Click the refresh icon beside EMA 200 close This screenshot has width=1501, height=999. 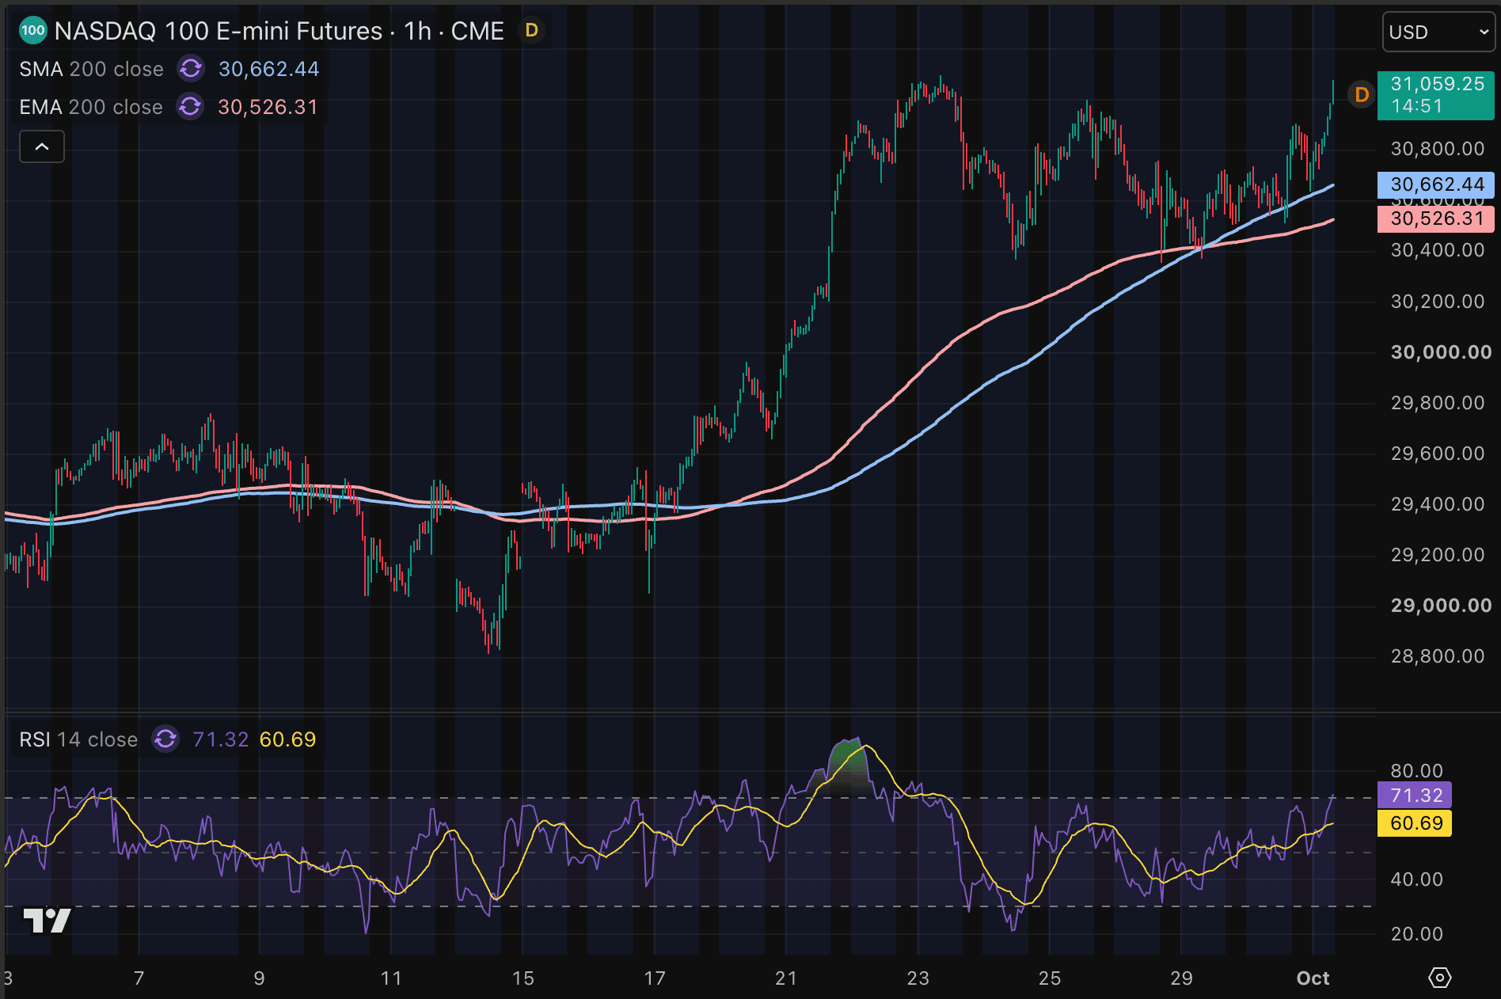190,107
